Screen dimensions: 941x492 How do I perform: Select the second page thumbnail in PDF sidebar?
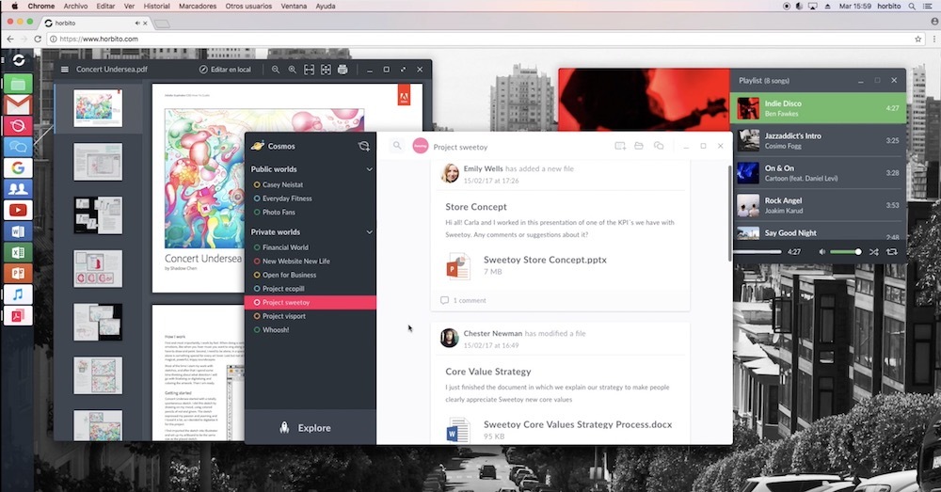tap(98, 162)
